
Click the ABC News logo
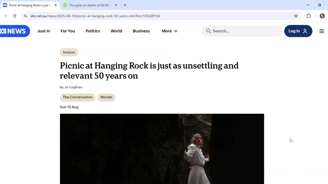(15, 31)
